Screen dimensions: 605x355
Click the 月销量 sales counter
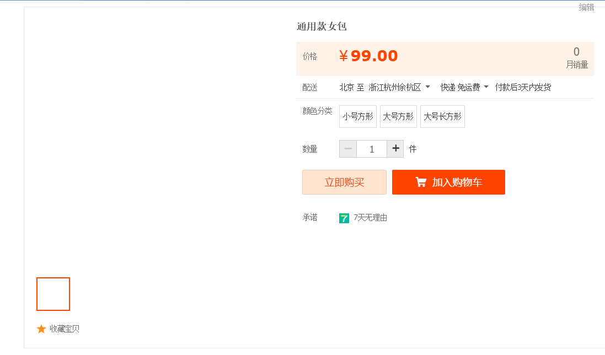pyautogui.click(x=577, y=64)
